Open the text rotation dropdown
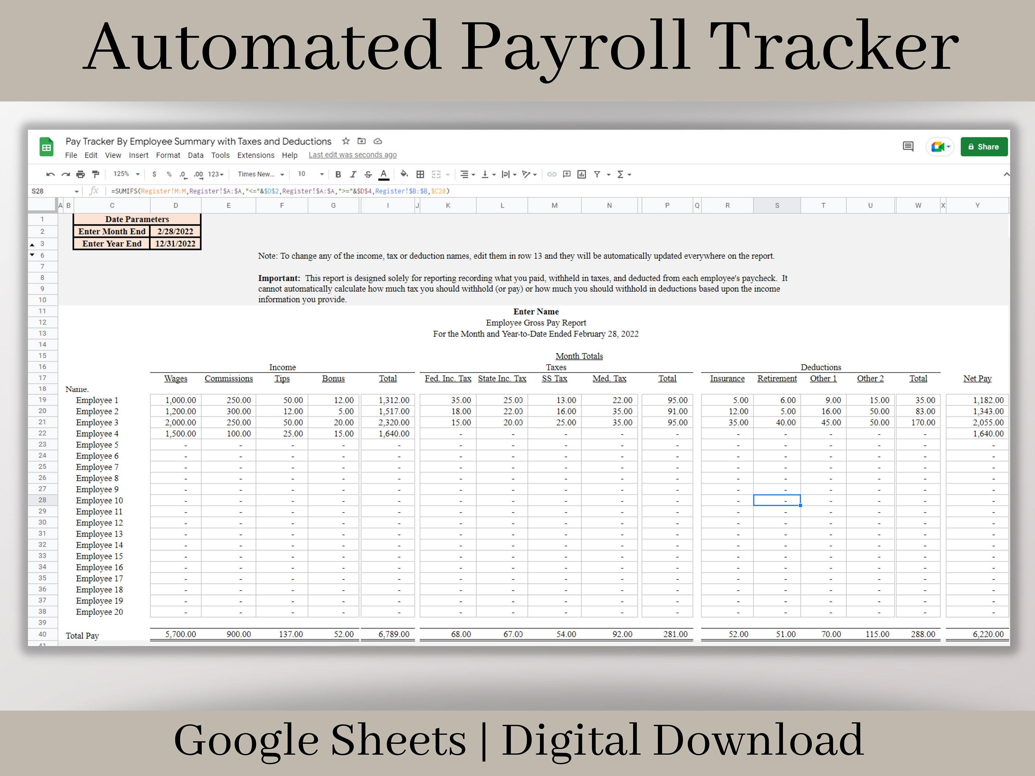Viewport: 1035px width, 776px height. pyautogui.click(x=529, y=175)
